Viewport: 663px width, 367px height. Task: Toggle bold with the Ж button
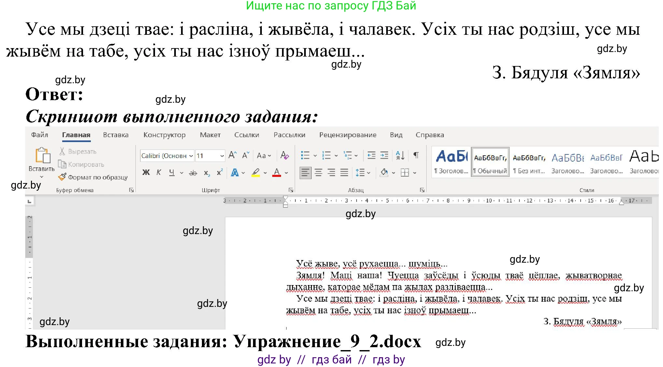click(146, 172)
